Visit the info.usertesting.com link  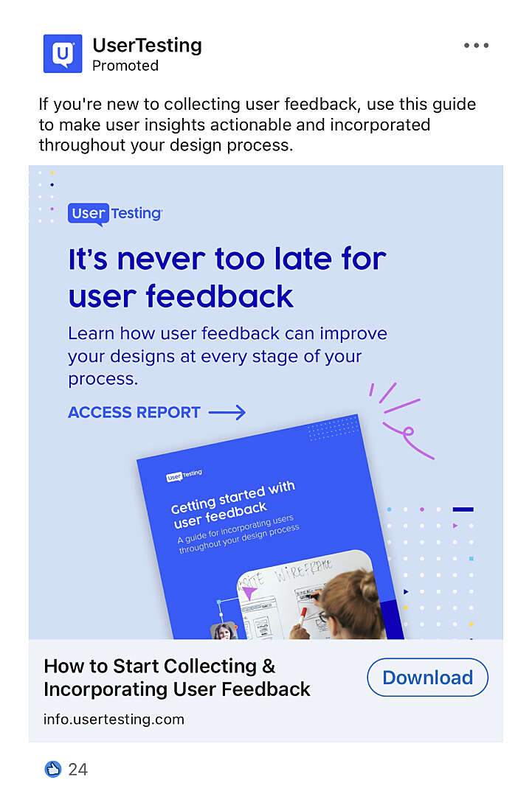(x=114, y=720)
